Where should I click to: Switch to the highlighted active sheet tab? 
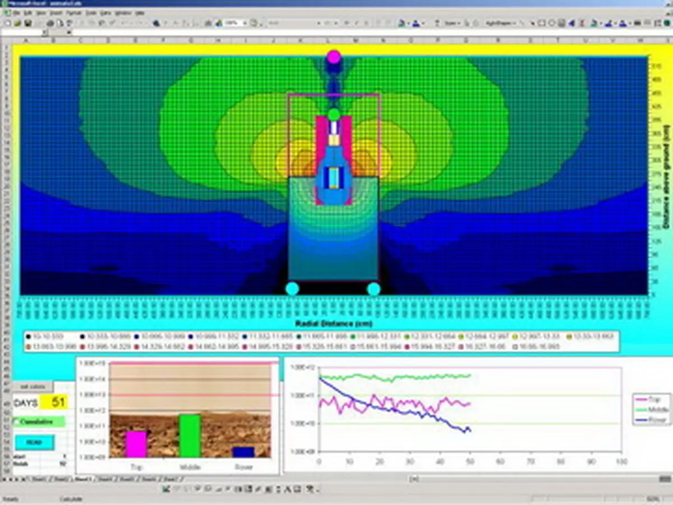coord(83,479)
